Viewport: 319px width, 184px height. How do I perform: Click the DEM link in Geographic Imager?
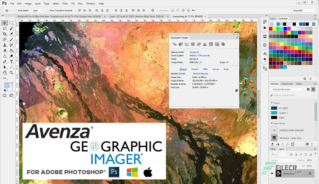(205, 69)
